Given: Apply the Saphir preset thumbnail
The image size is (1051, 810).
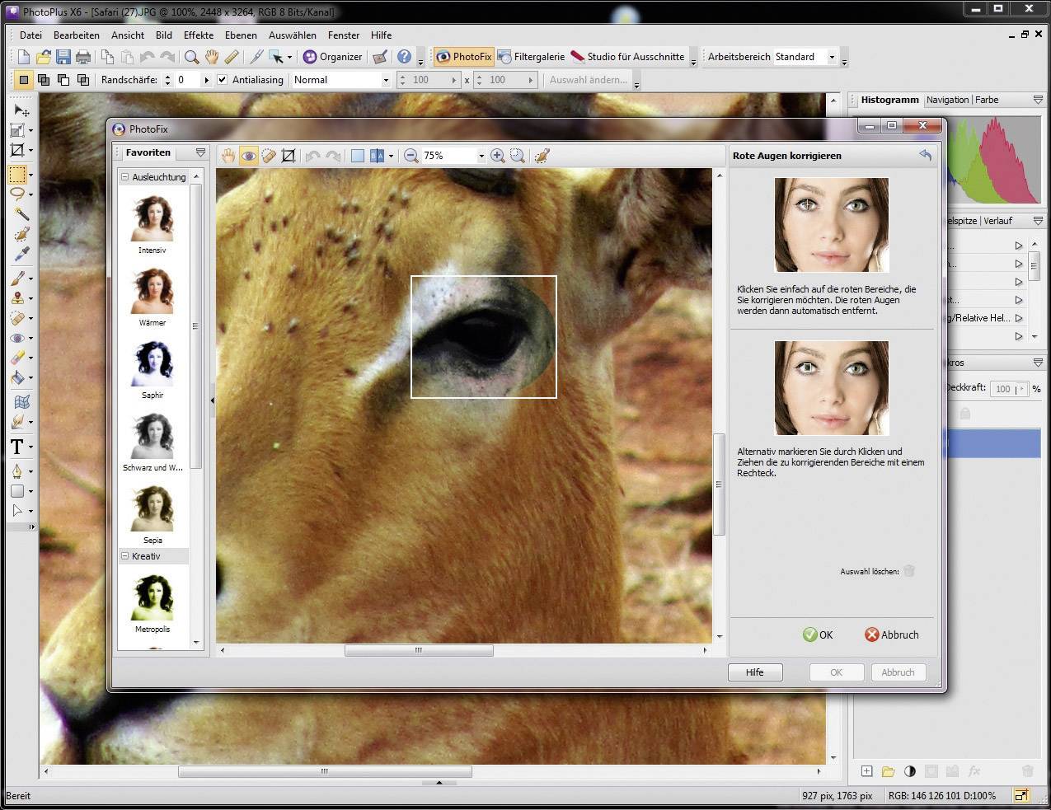Looking at the screenshot, I should (152, 363).
